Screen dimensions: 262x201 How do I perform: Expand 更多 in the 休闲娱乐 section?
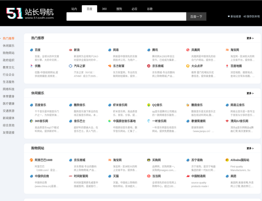click(x=250, y=93)
